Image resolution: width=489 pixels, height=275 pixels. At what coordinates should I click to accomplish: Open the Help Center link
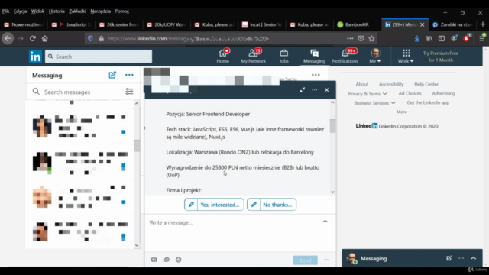[426, 84]
